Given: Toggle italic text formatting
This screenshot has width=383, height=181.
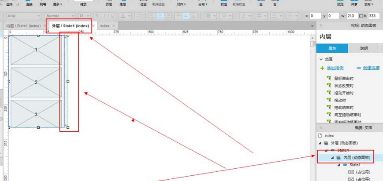Looking at the screenshot, I should 104,16.
